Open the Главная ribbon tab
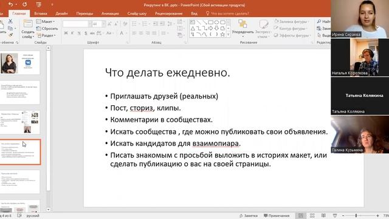Viewport: 389px width, 219px height. 19,13
